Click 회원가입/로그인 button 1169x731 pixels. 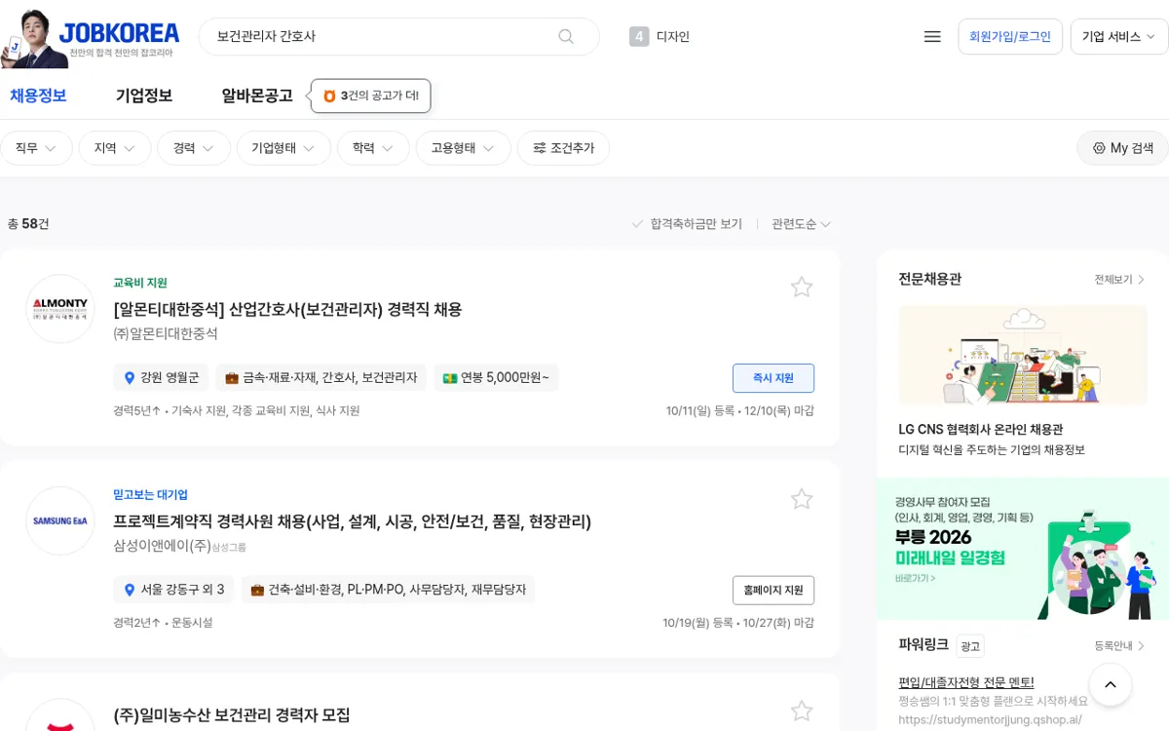[x=1010, y=36]
